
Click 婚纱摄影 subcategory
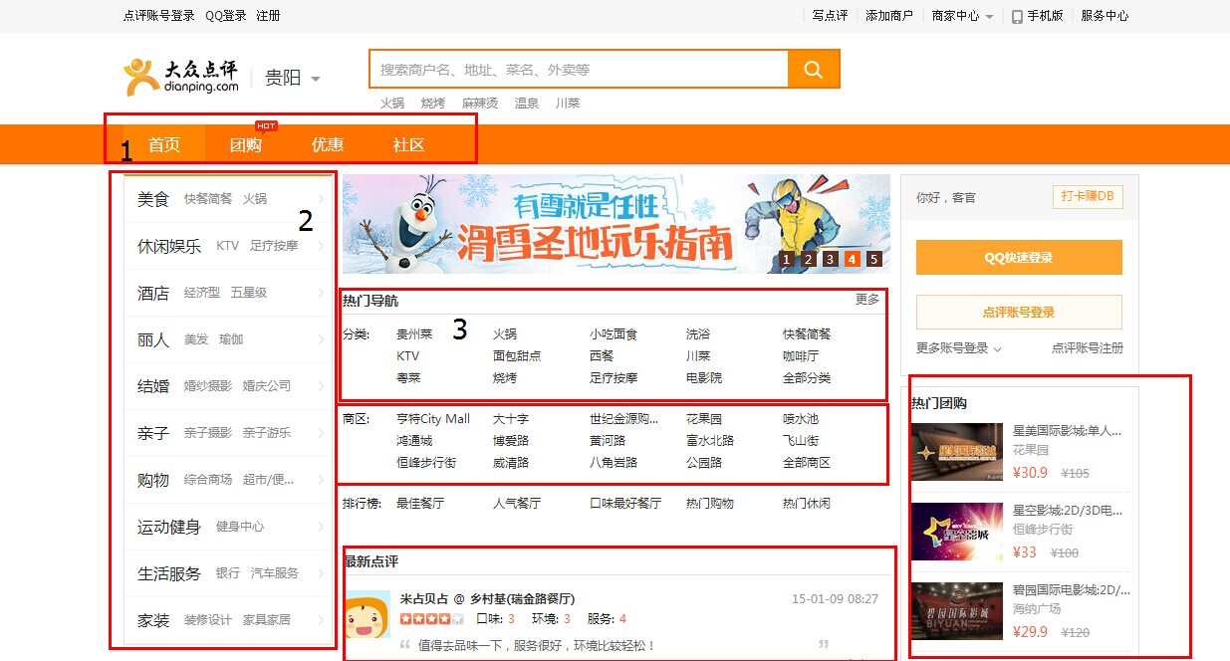tap(208, 386)
